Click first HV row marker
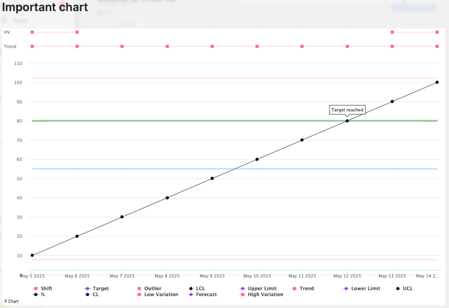This screenshot has height=308, width=449. click(x=32, y=32)
